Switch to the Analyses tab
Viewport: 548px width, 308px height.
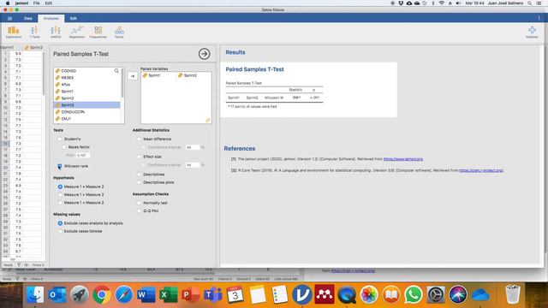click(x=51, y=18)
